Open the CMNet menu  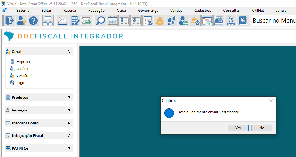[258, 11]
